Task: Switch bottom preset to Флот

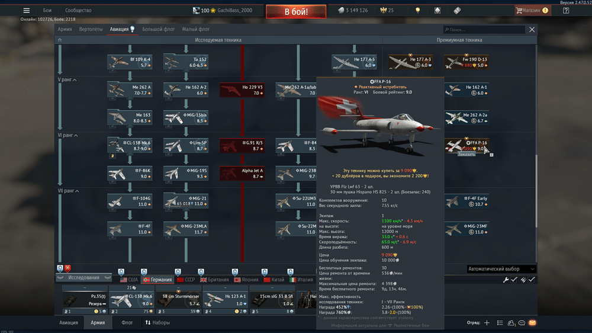Action: coord(127,323)
